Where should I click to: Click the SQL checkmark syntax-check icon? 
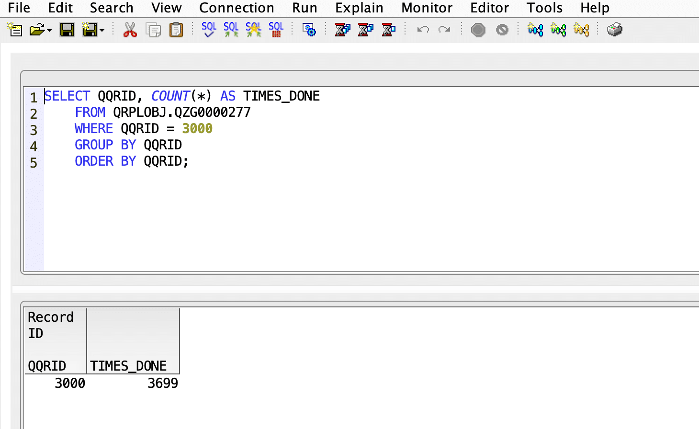pyautogui.click(x=209, y=29)
